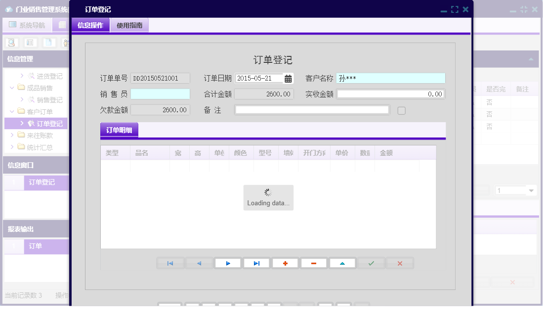Go to the next record with the blue arrow
The image size is (543, 324).
228,263
